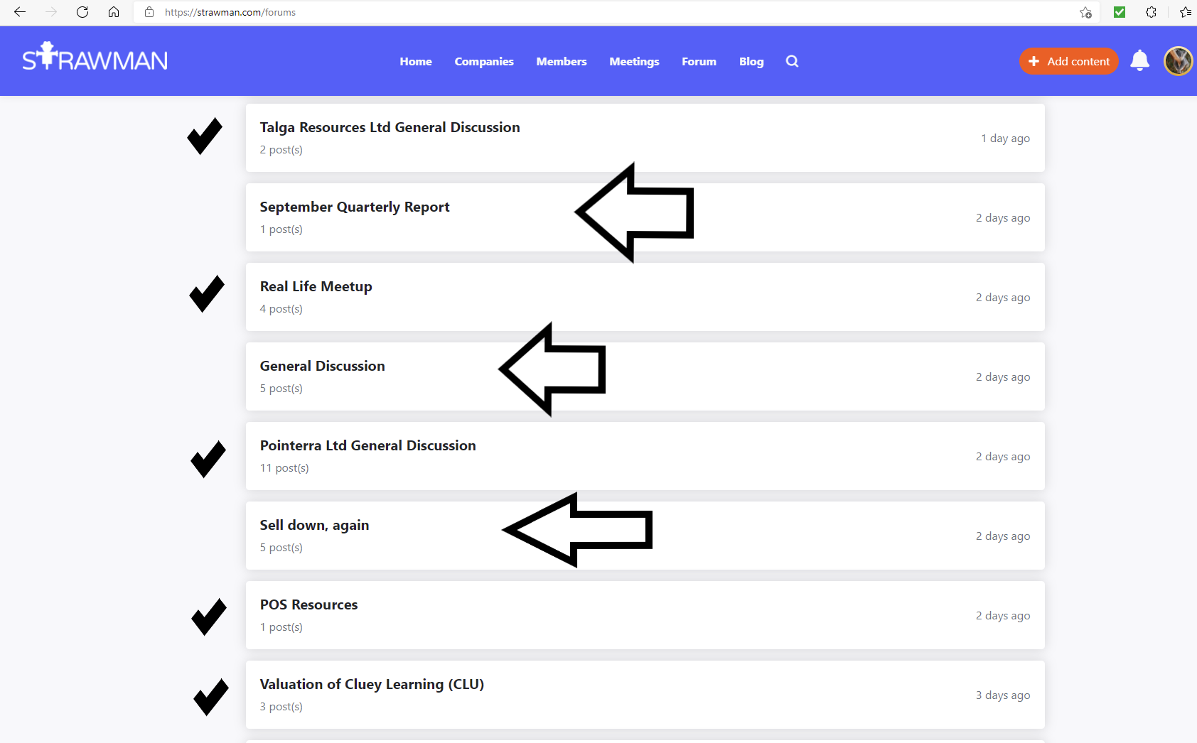Open the notifications bell
The width and height of the screenshot is (1197, 743).
[x=1139, y=61]
